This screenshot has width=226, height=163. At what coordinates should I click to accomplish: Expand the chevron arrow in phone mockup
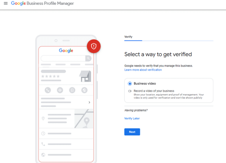pyautogui.click(x=90, y=103)
